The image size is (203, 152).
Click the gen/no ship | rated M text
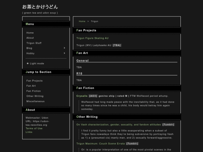coord(113,96)
